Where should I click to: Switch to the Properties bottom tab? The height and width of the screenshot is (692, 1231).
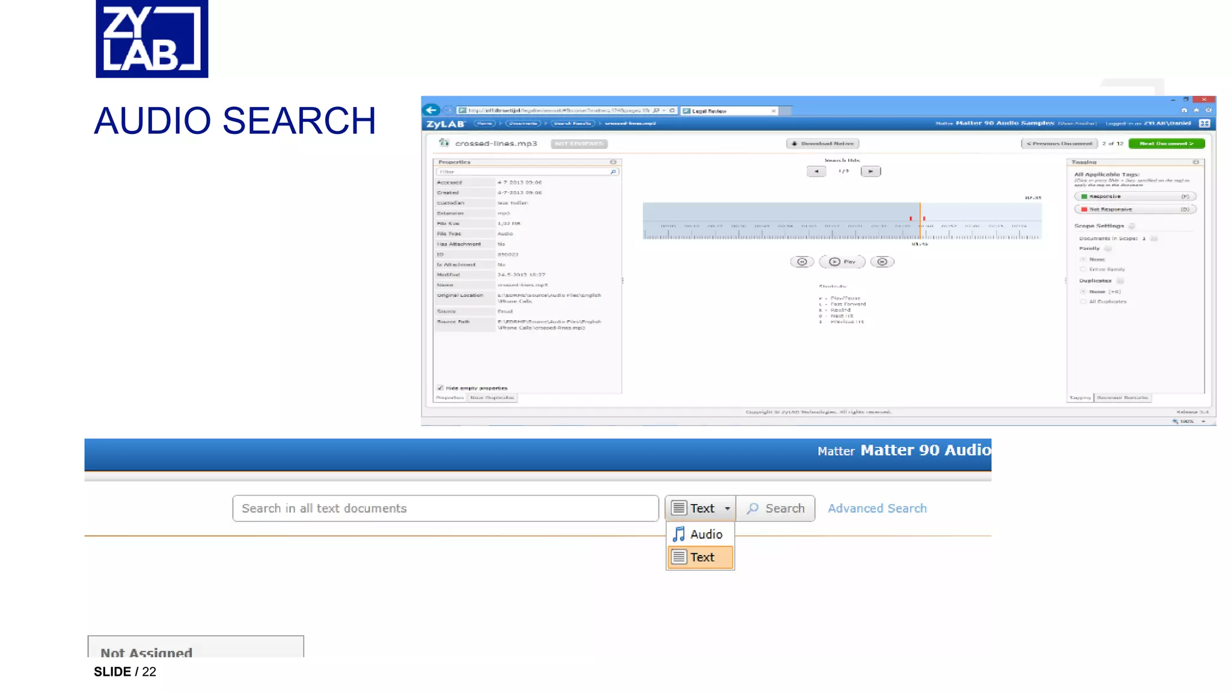click(x=450, y=398)
